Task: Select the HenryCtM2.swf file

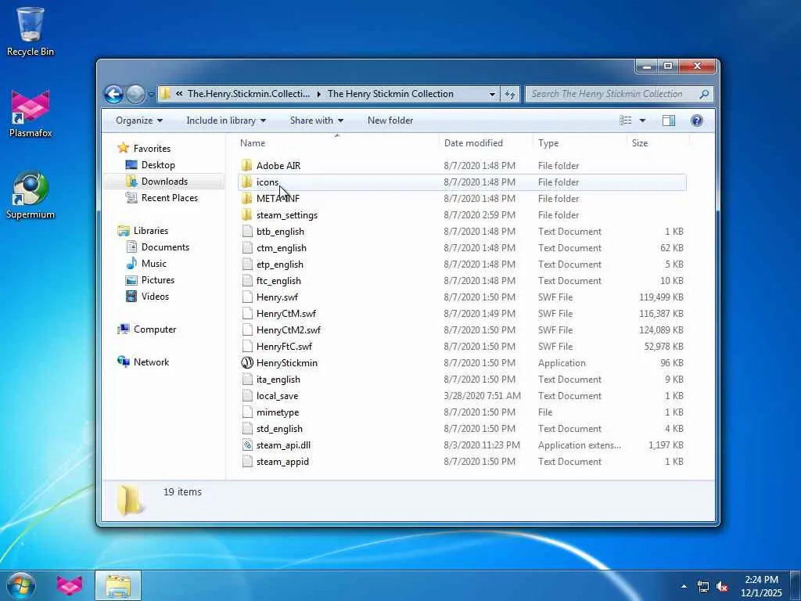Action: coord(462,329)
